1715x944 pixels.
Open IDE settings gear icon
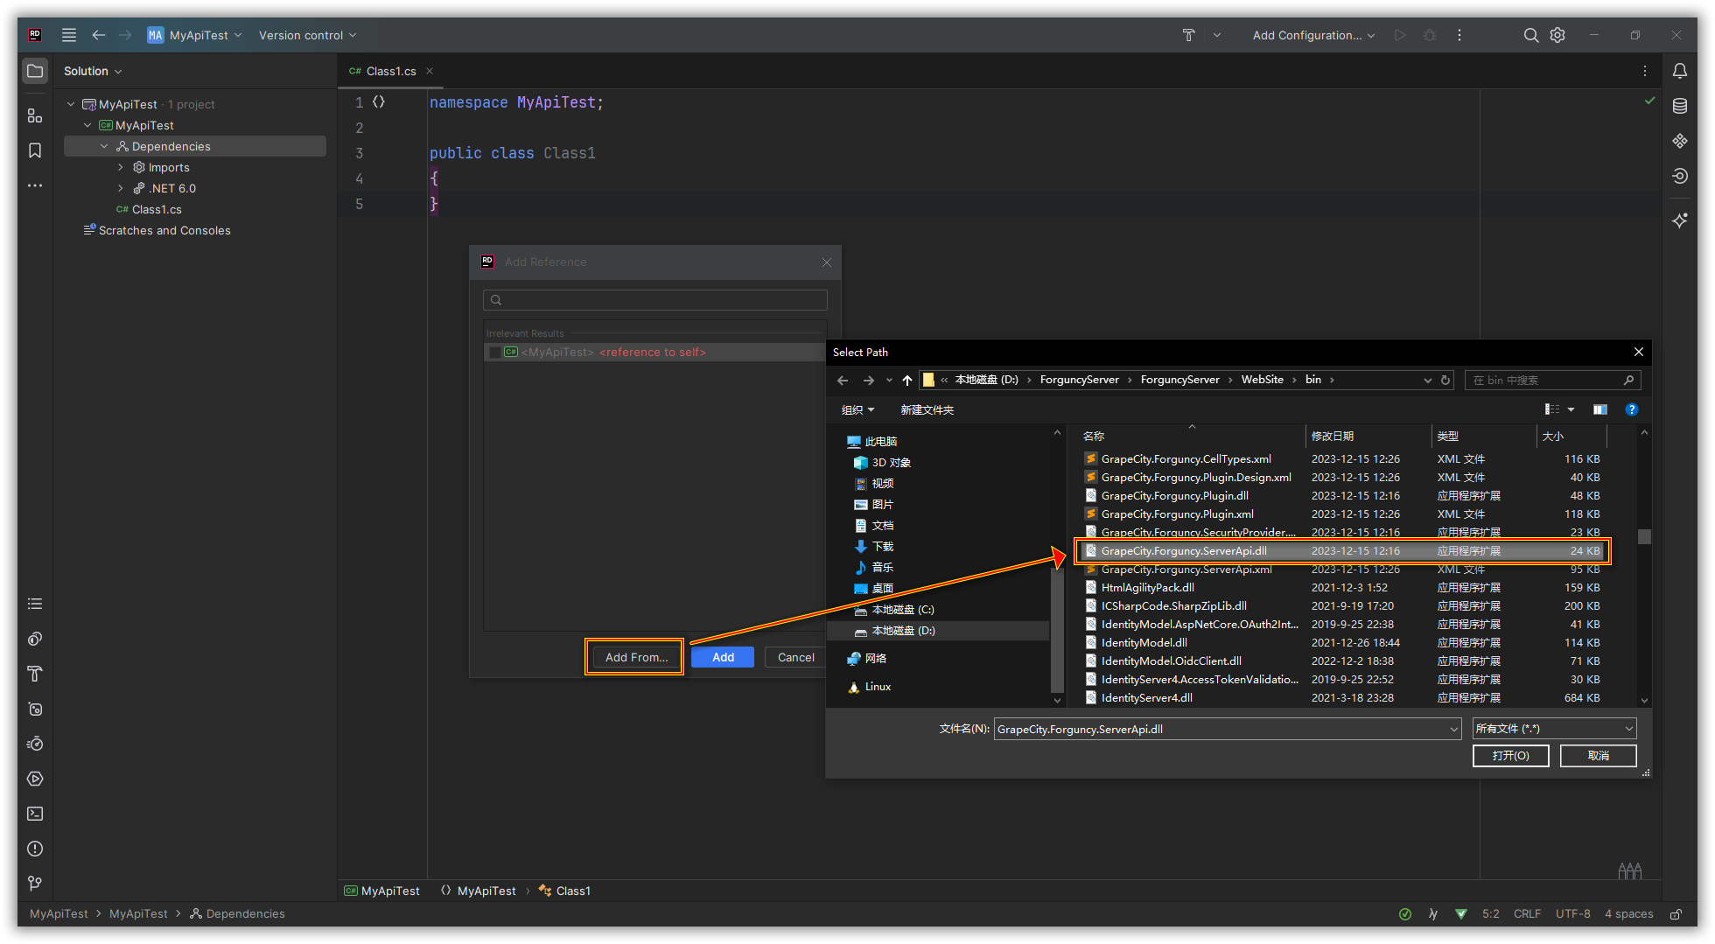(1557, 35)
